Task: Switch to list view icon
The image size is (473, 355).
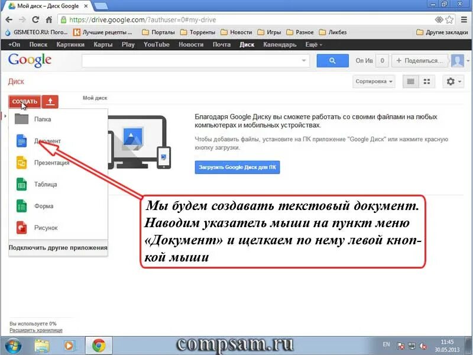Action: [410, 82]
